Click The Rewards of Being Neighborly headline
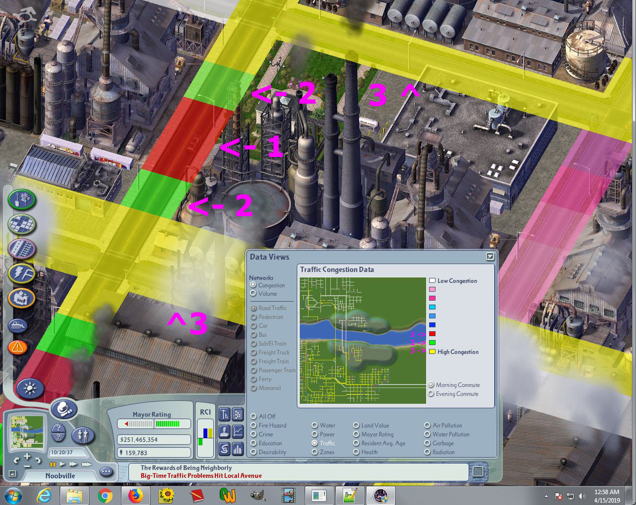This screenshot has height=505, width=636. click(x=186, y=467)
